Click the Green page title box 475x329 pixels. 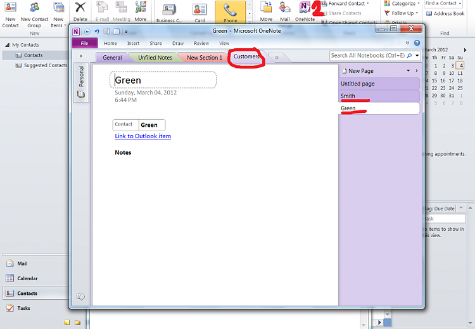[163, 80]
